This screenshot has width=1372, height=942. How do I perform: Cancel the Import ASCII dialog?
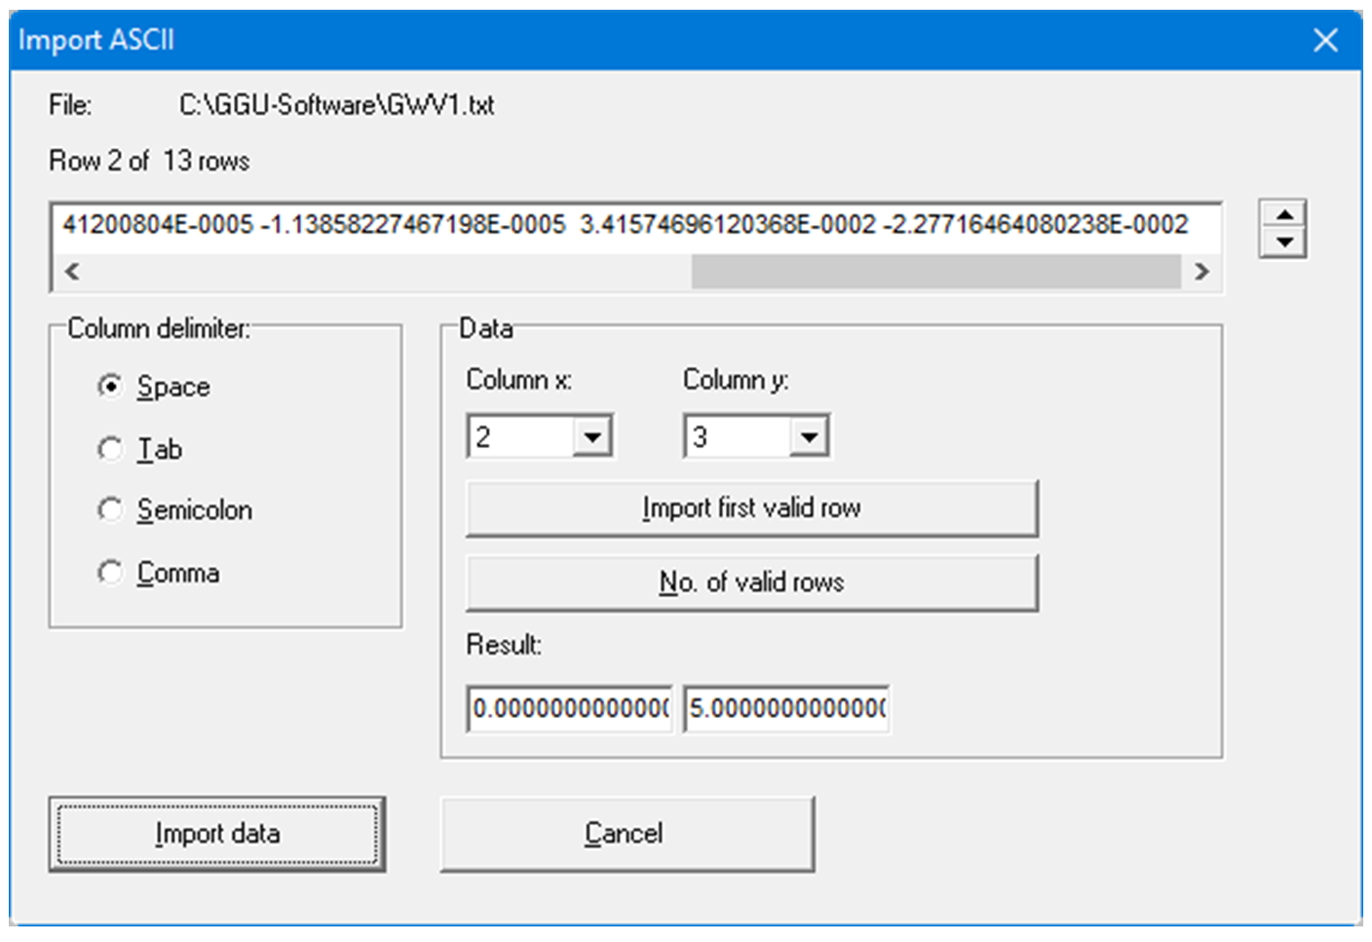629,833
